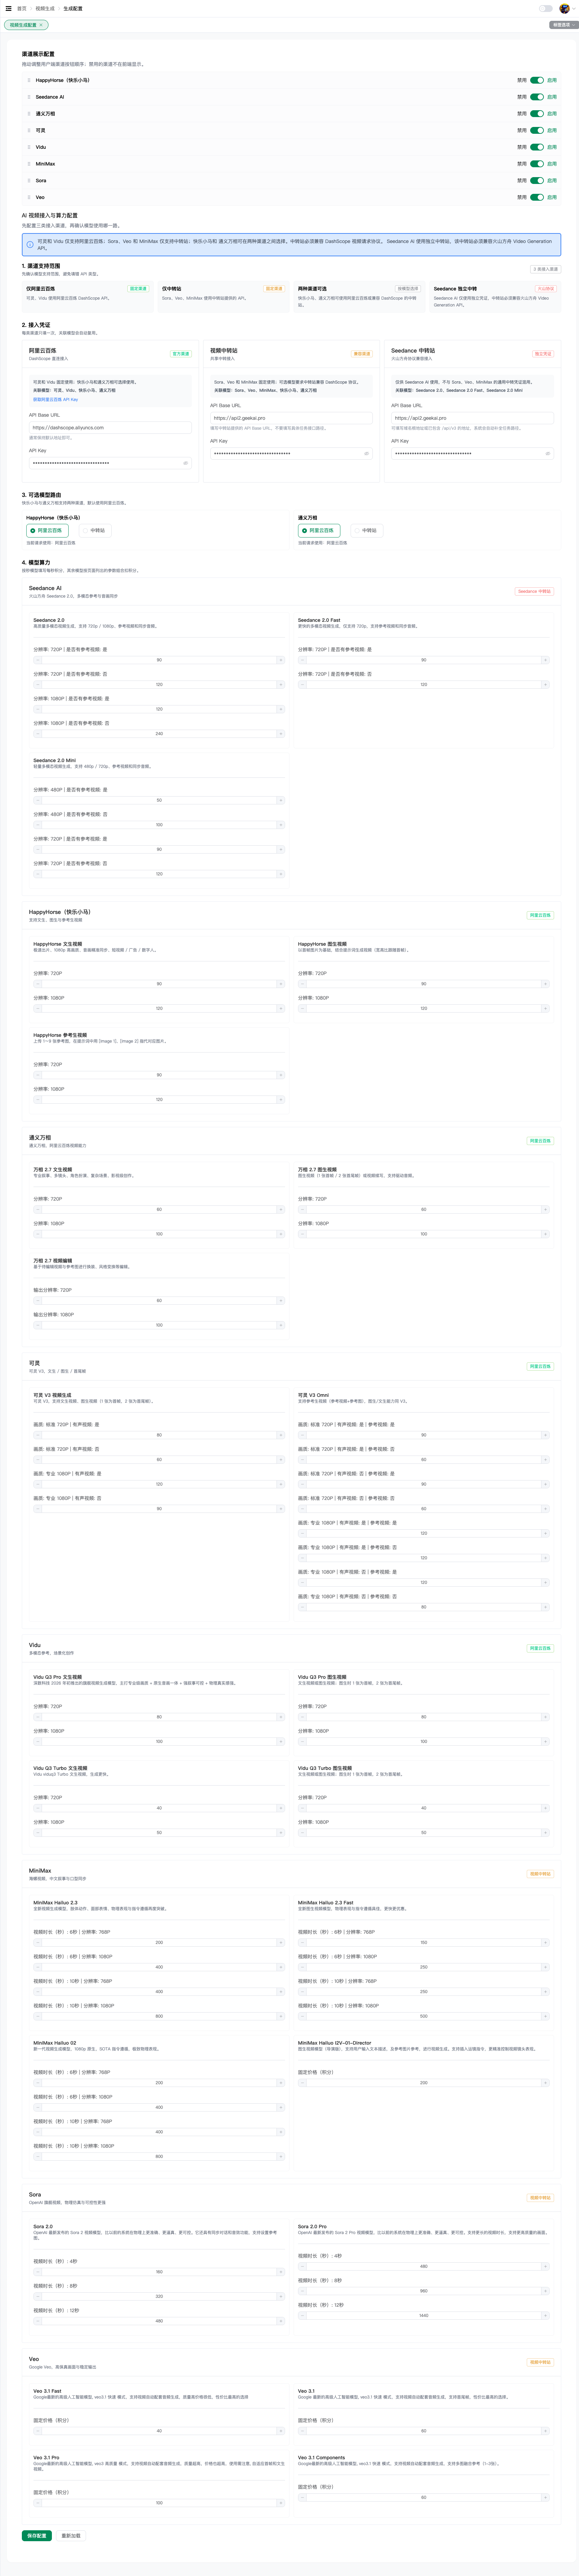
Task: Click the 生成配置 breadcrumb item
Action: pos(73,8)
